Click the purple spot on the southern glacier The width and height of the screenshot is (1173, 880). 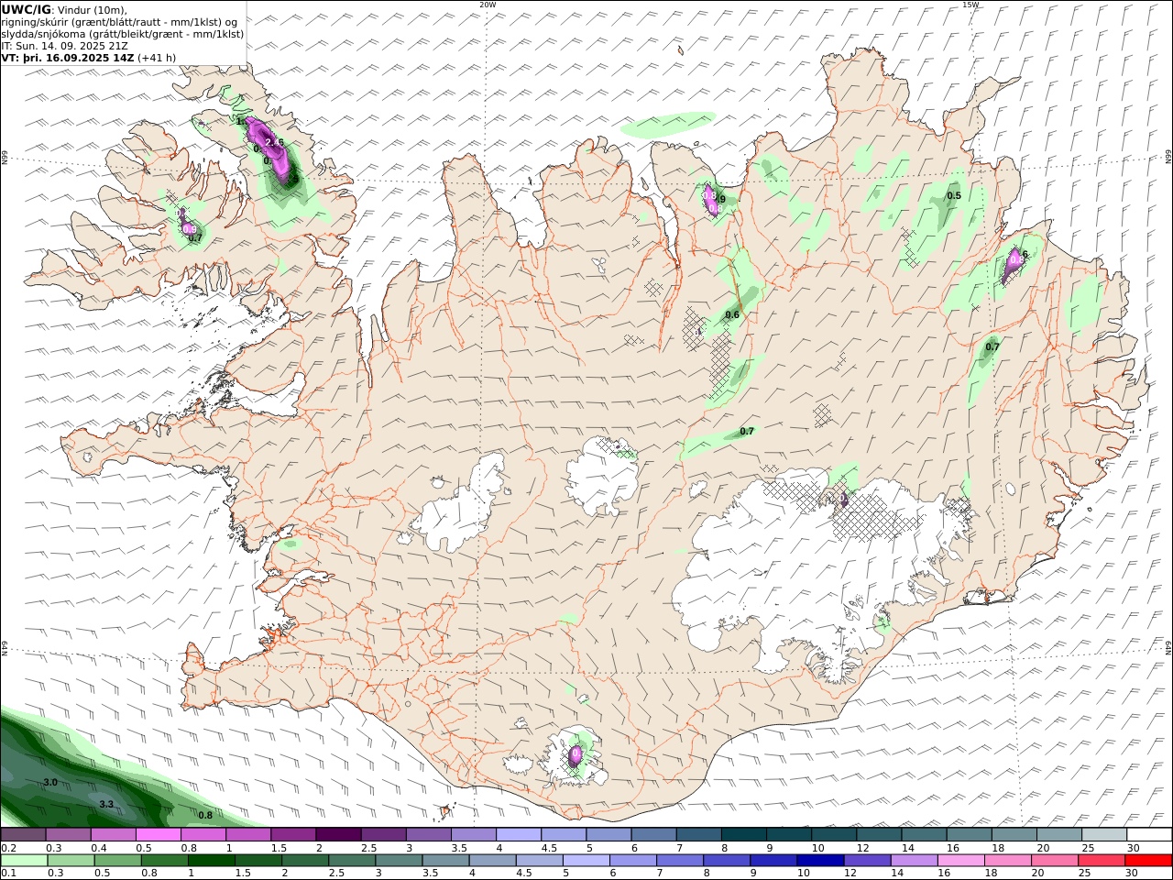pos(576,756)
